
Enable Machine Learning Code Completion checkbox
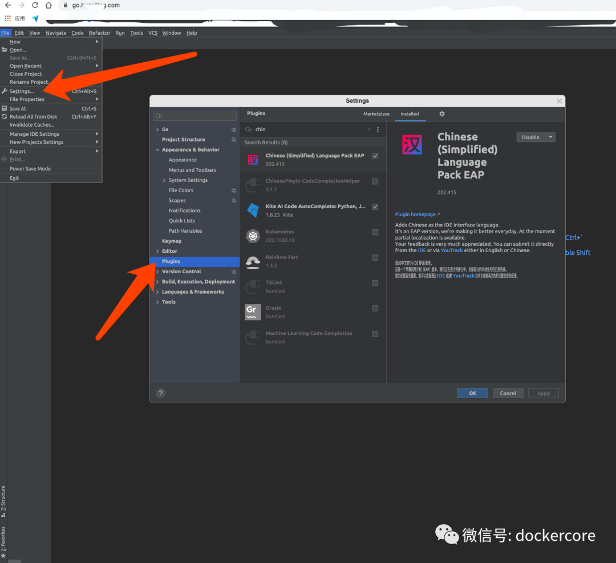coord(375,334)
